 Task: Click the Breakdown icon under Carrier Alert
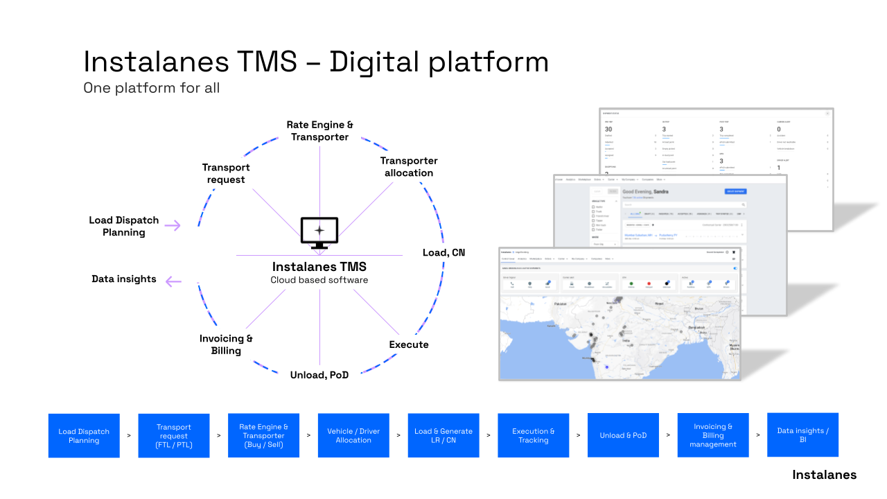pos(590,285)
